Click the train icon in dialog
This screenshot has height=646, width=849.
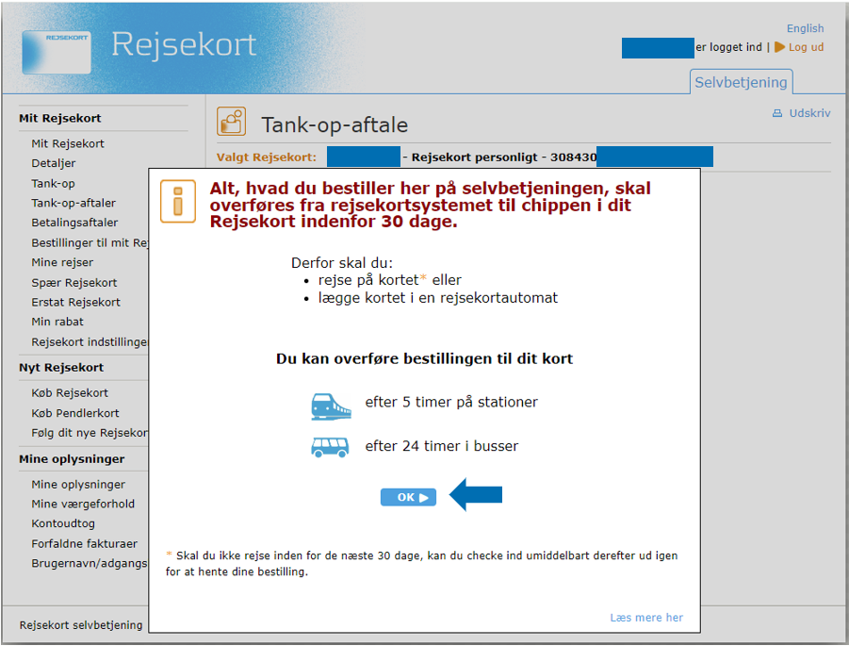pos(331,406)
